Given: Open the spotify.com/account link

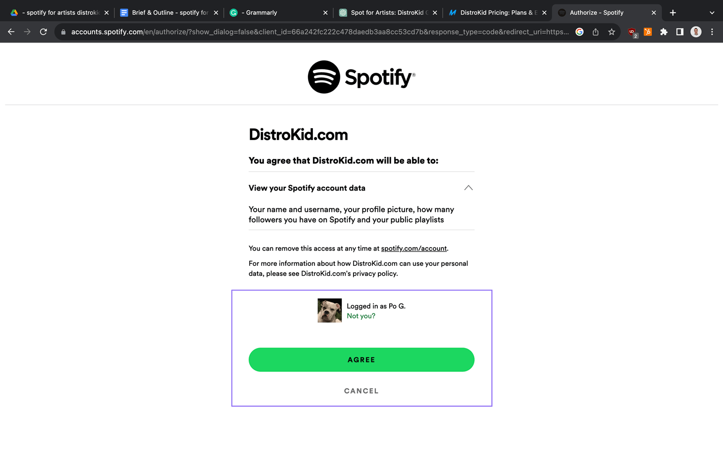Looking at the screenshot, I should click(x=413, y=248).
